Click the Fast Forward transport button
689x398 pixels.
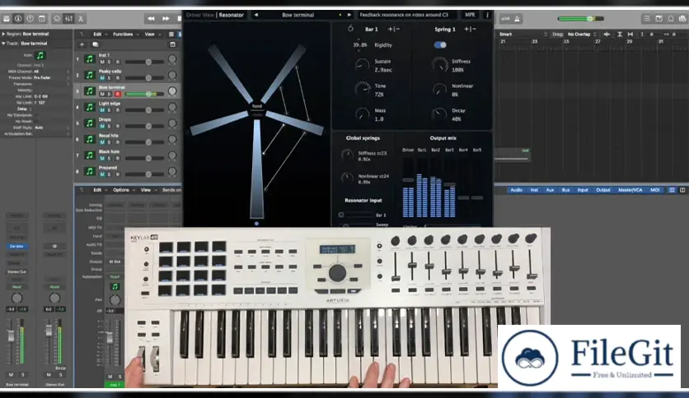click(166, 18)
